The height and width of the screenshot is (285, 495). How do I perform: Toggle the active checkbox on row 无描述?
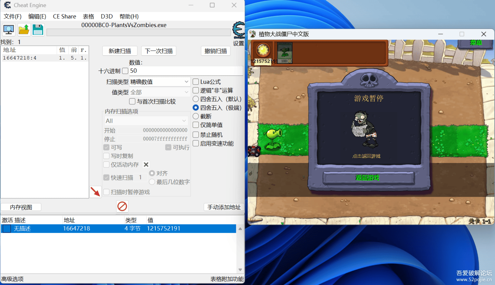pos(7,229)
